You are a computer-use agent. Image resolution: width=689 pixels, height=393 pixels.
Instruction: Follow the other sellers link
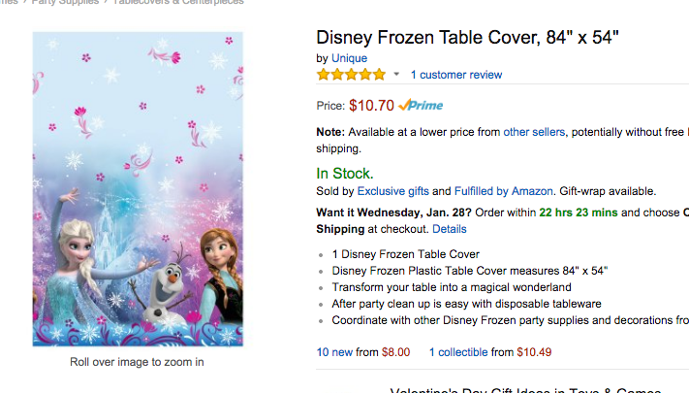(534, 132)
